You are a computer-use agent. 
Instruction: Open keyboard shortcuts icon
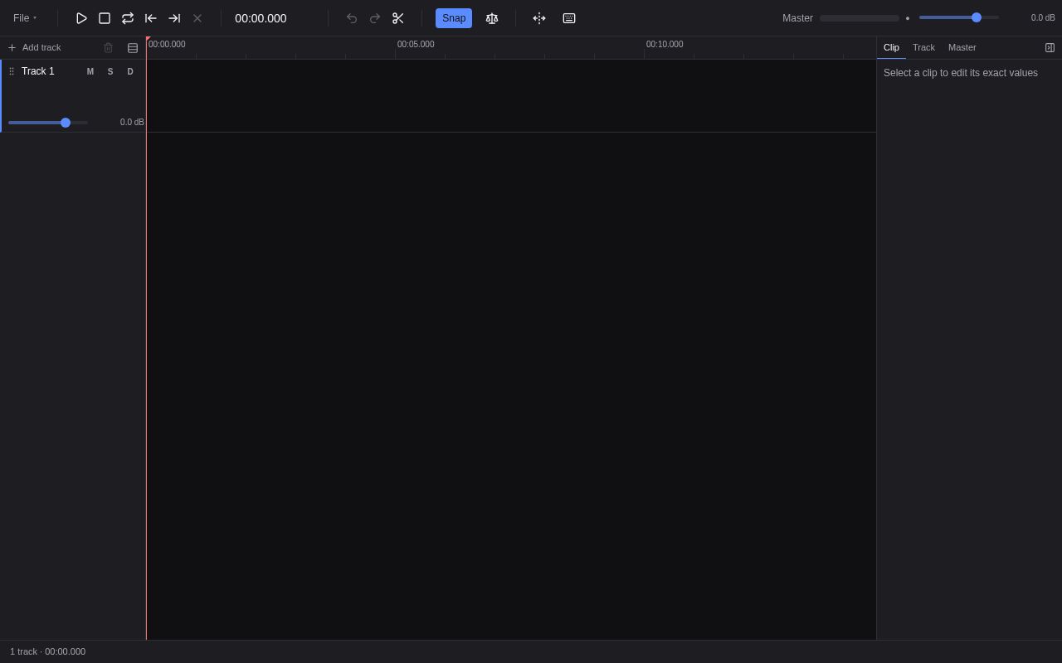(x=569, y=18)
